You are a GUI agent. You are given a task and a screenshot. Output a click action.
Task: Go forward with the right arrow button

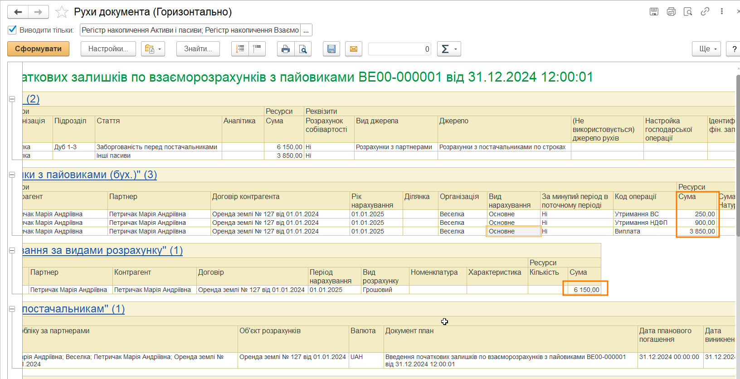pos(39,12)
